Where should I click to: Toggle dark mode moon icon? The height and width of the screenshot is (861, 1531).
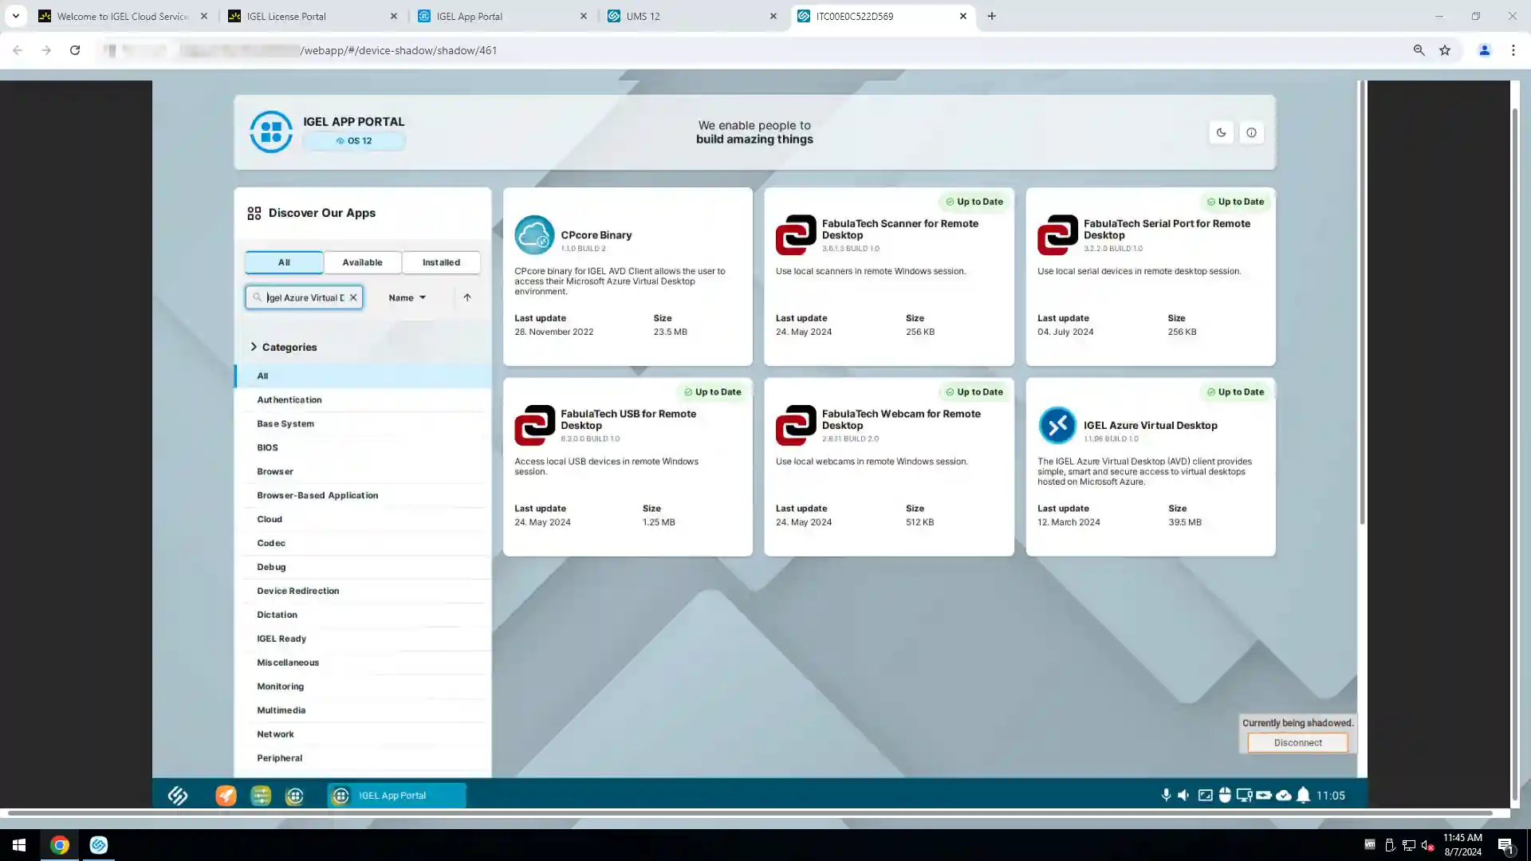pyautogui.click(x=1221, y=132)
